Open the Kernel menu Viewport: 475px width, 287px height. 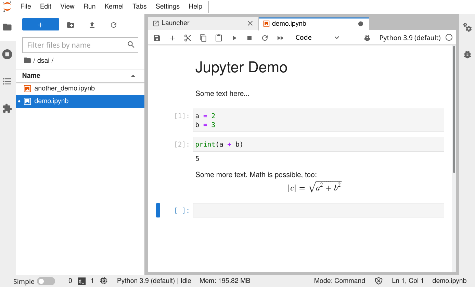114,6
